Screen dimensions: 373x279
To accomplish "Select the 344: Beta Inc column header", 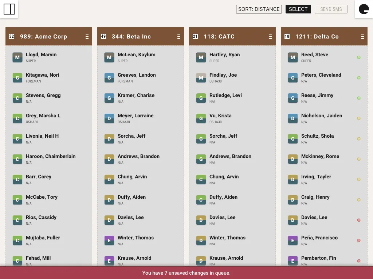I will click(x=141, y=36).
